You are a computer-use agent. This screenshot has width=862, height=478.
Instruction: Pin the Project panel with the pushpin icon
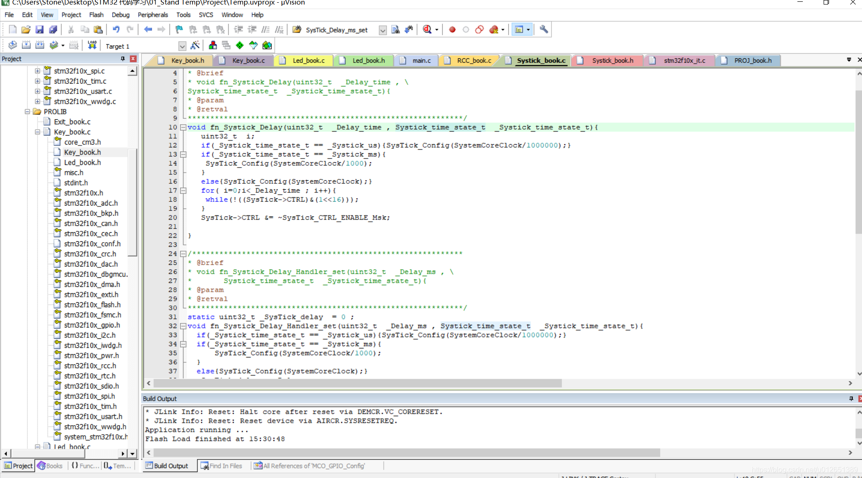coord(123,59)
